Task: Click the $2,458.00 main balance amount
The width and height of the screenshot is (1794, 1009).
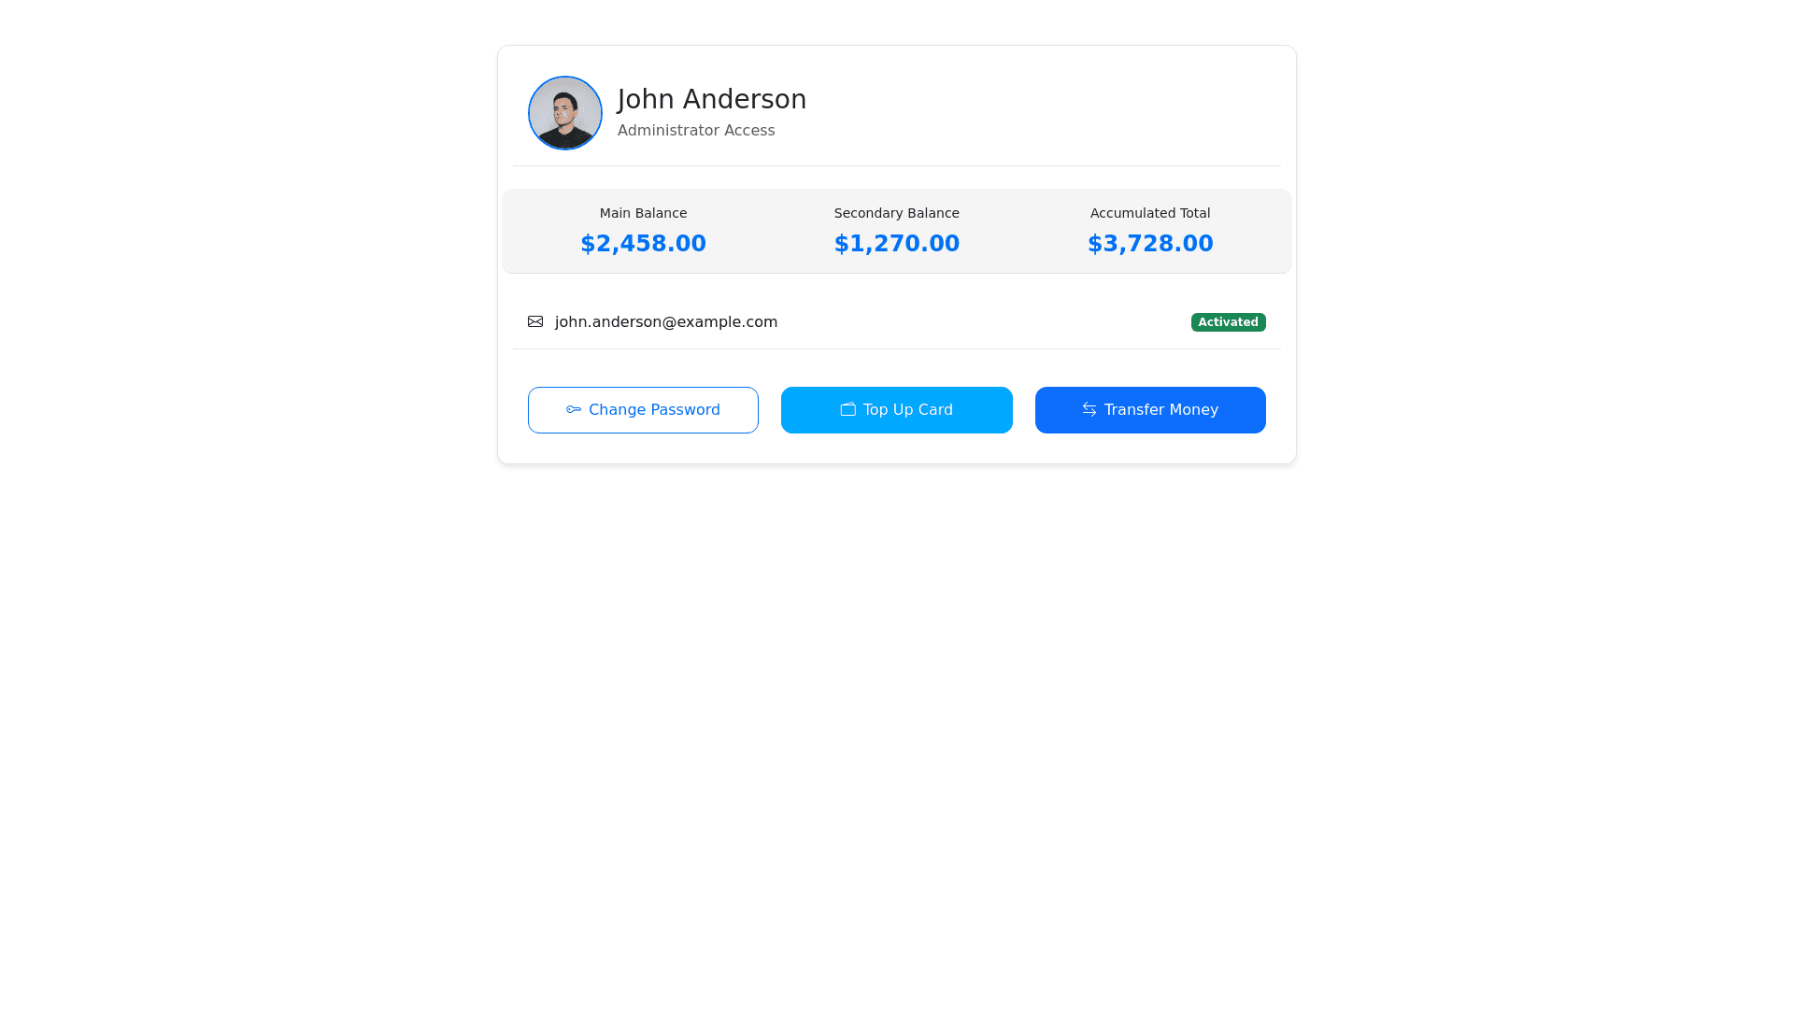Action: [x=643, y=244]
